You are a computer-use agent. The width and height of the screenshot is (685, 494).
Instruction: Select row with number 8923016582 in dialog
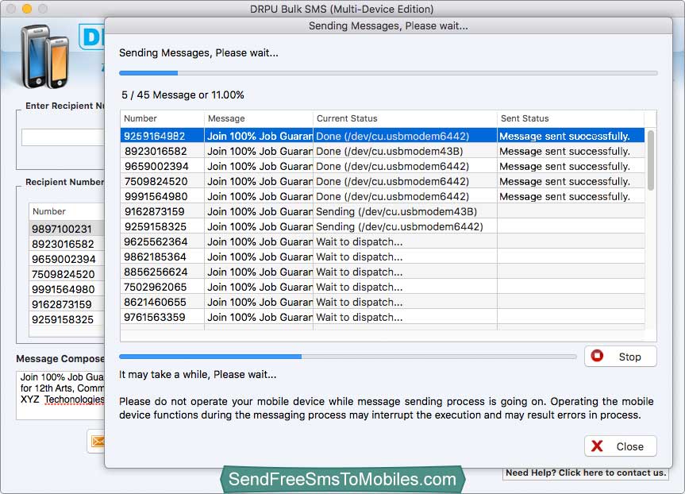pyautogui.click(x=383, y=151)
